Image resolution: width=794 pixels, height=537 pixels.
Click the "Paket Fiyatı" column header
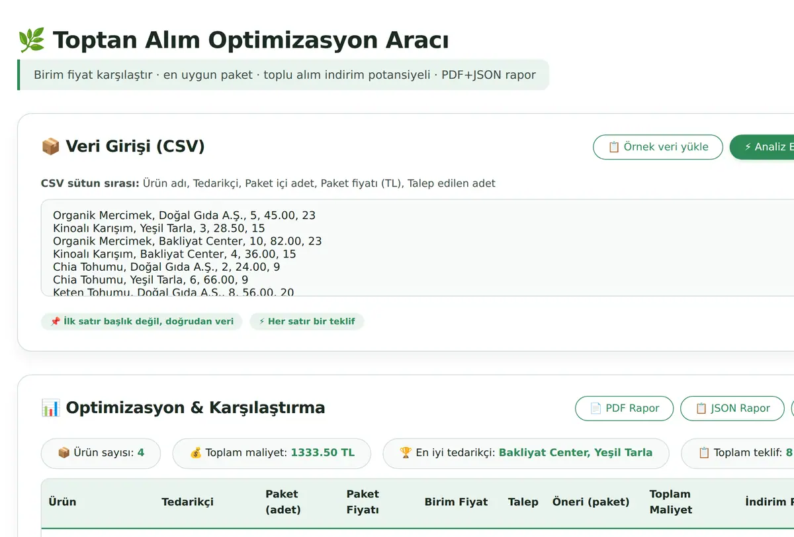pyautogui.click(x=363, y=502)
